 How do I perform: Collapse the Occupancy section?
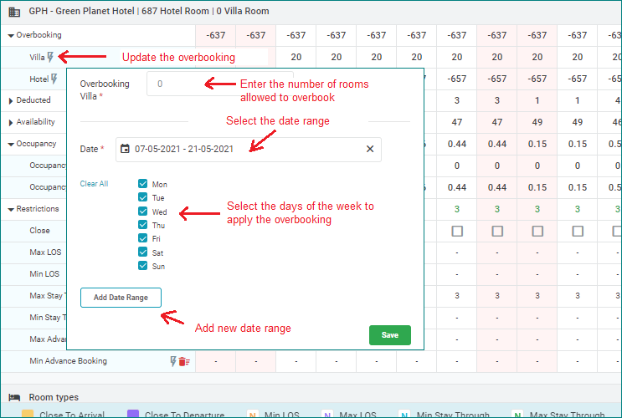point(11,144)
